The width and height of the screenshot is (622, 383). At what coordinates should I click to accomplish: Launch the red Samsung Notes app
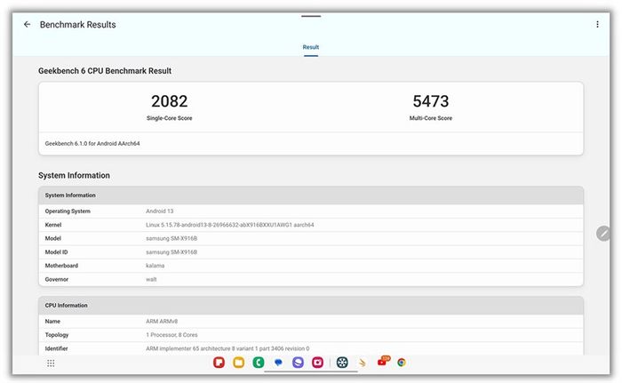(x=219, y=363)
